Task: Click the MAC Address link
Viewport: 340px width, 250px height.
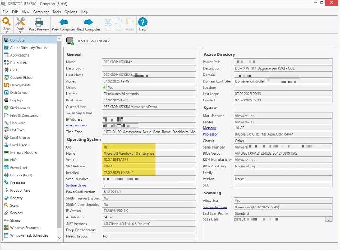Action: click(x=76, y=125)
